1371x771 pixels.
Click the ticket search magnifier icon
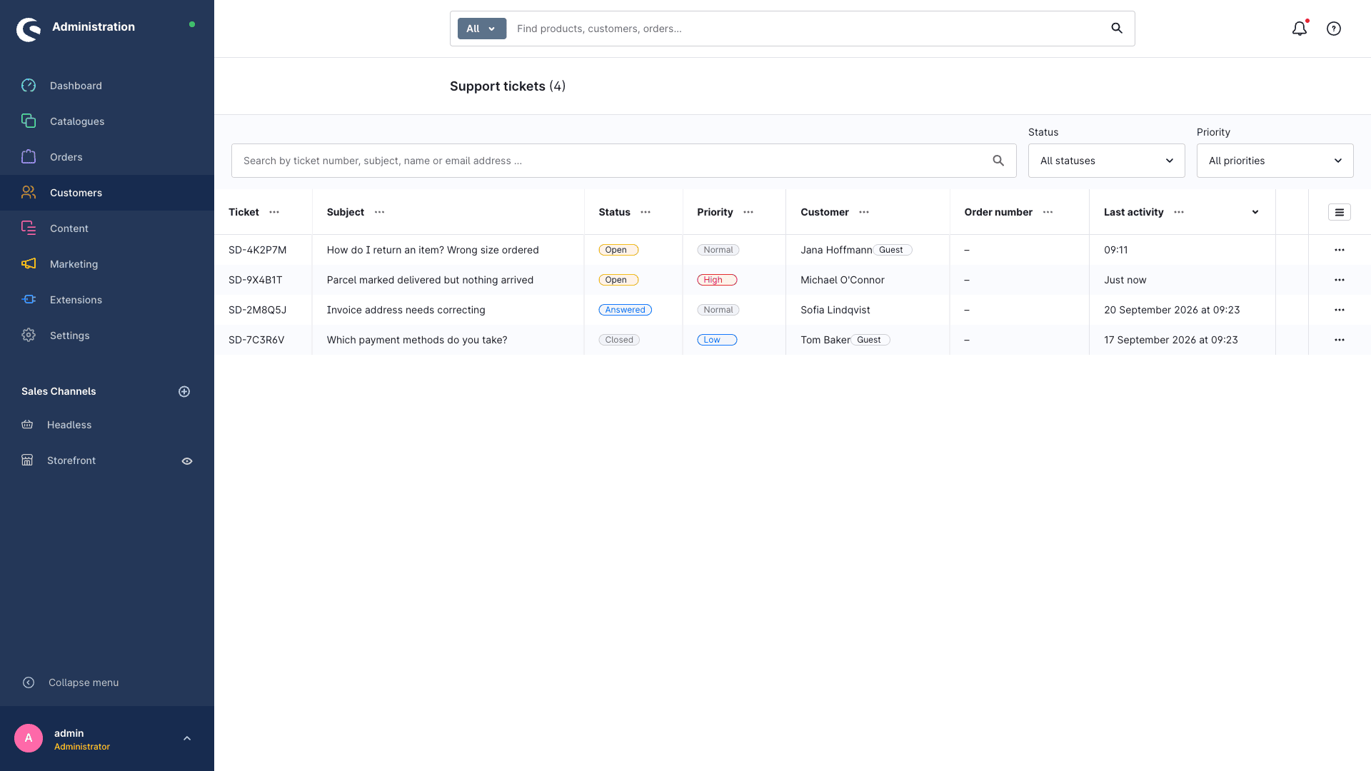[998, 161]
